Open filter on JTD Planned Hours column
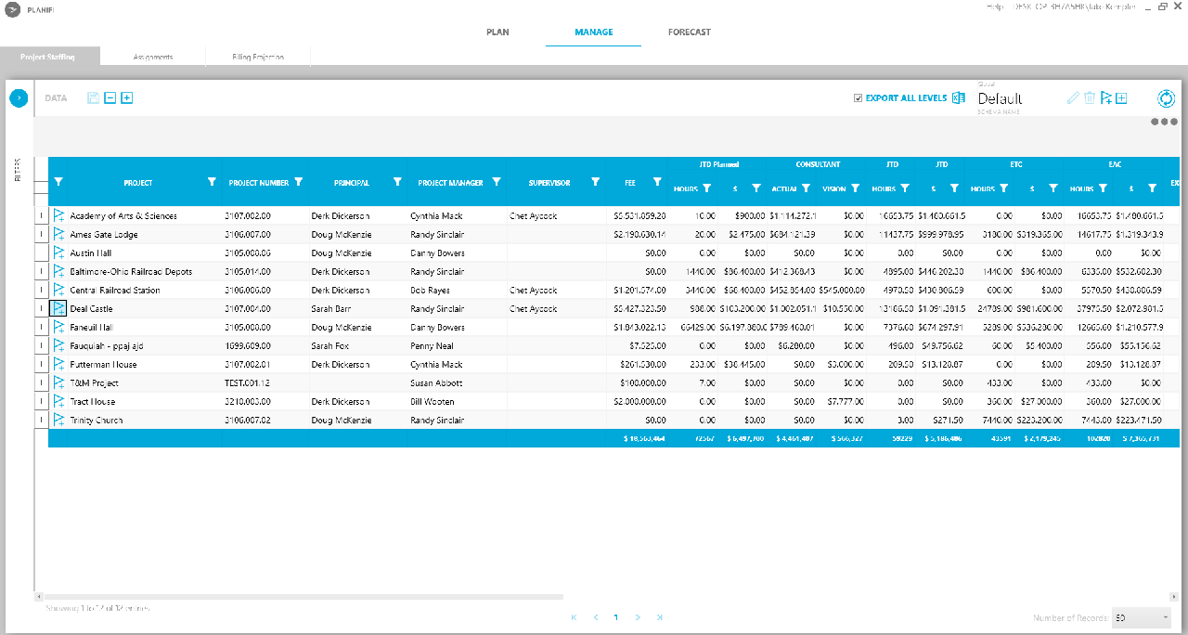1188x635 pixels. click(x=706, y=188)
